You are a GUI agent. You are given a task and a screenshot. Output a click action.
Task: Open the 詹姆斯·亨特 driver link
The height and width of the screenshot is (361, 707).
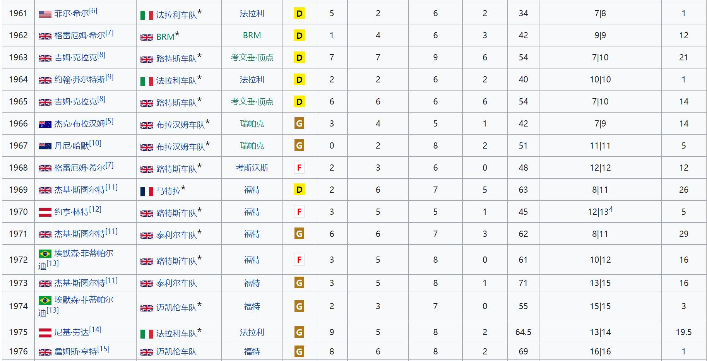pos(76,352)
